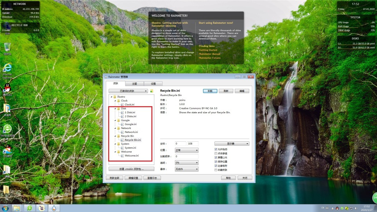
Task: Open the Getting Started link in Welcome
Action: (x=208, y=50)
